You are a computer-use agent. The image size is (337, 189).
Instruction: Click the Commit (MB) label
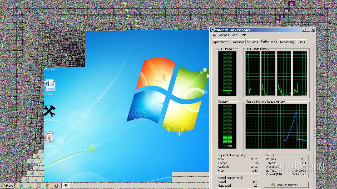pyautogui.click(x=274, y=174)
